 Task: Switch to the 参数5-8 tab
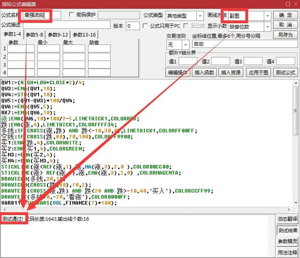tap(35, 35)
